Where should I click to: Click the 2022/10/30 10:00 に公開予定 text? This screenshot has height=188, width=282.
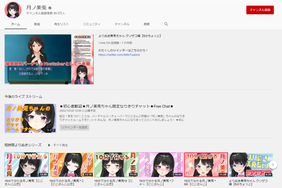pos(78,111)
